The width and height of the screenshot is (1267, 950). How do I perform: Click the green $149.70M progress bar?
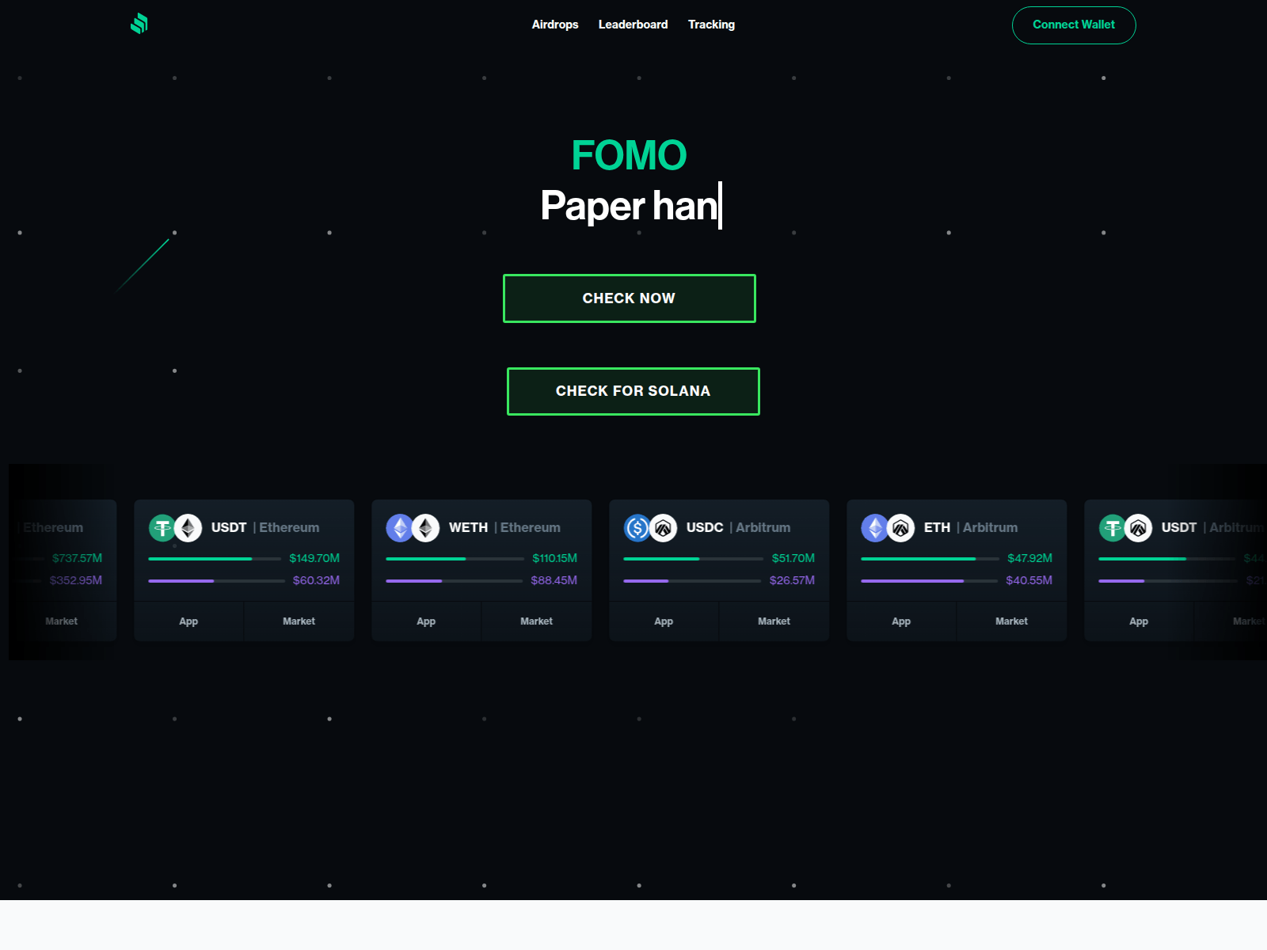(x=215, y=559)
